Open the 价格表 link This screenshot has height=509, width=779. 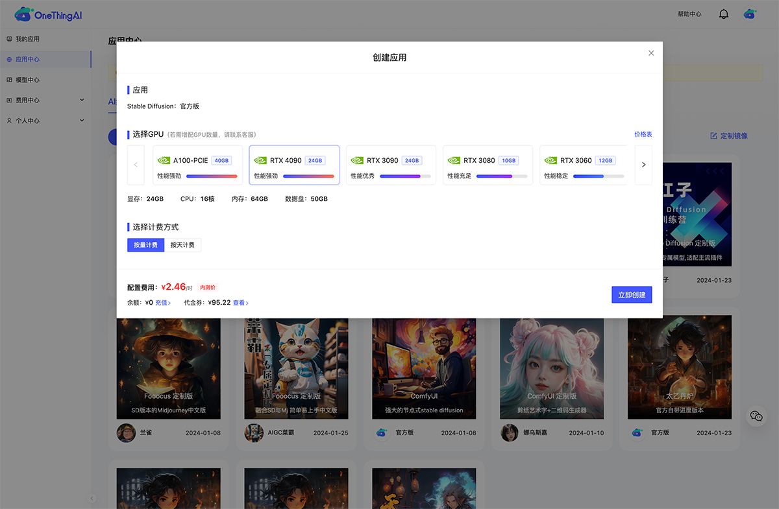[x=643, y=134]
